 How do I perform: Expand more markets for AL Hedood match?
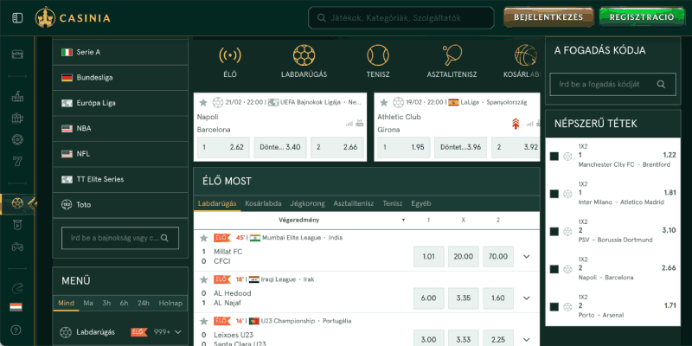pos(526,298)
